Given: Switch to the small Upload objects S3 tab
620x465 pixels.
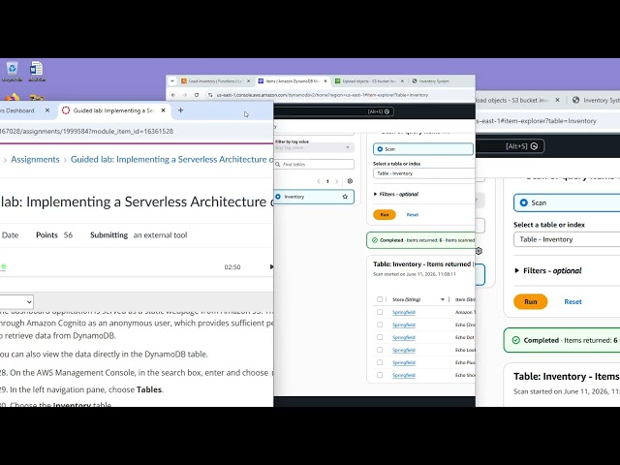Looking at the screenshot, I should tap(369, 81).
